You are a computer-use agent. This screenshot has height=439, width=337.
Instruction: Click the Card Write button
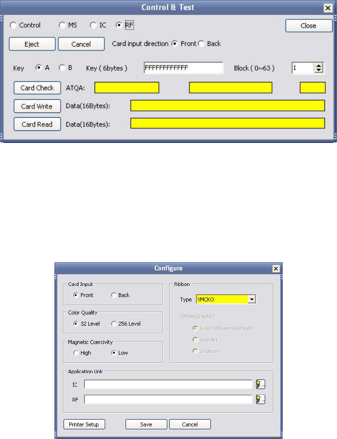tap(37, 107)
